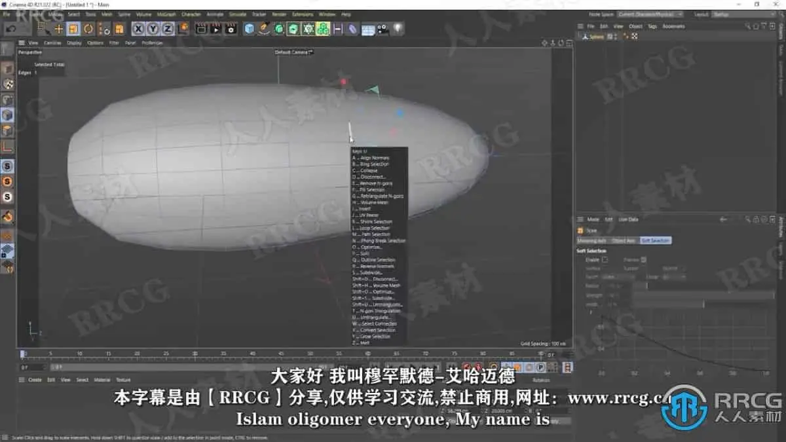Image resolution: width=786 pixels, height=442 pixels.
Task: Click the coordinate system icon
Action: [183, 29]
